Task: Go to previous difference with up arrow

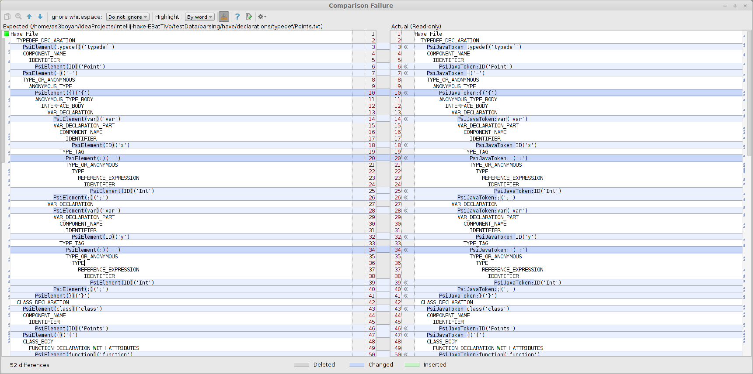Action: click(x=29, y=17)
